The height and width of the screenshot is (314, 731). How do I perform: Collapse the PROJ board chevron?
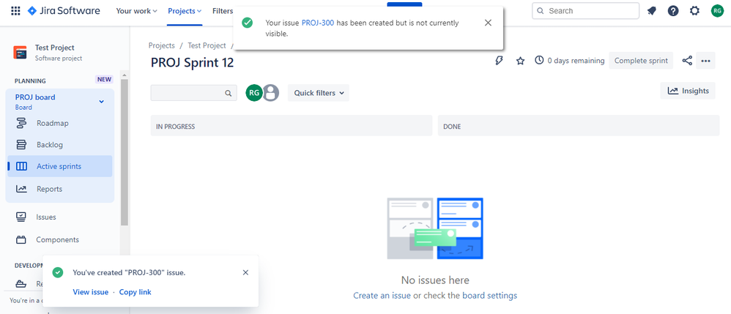point(101,102)
